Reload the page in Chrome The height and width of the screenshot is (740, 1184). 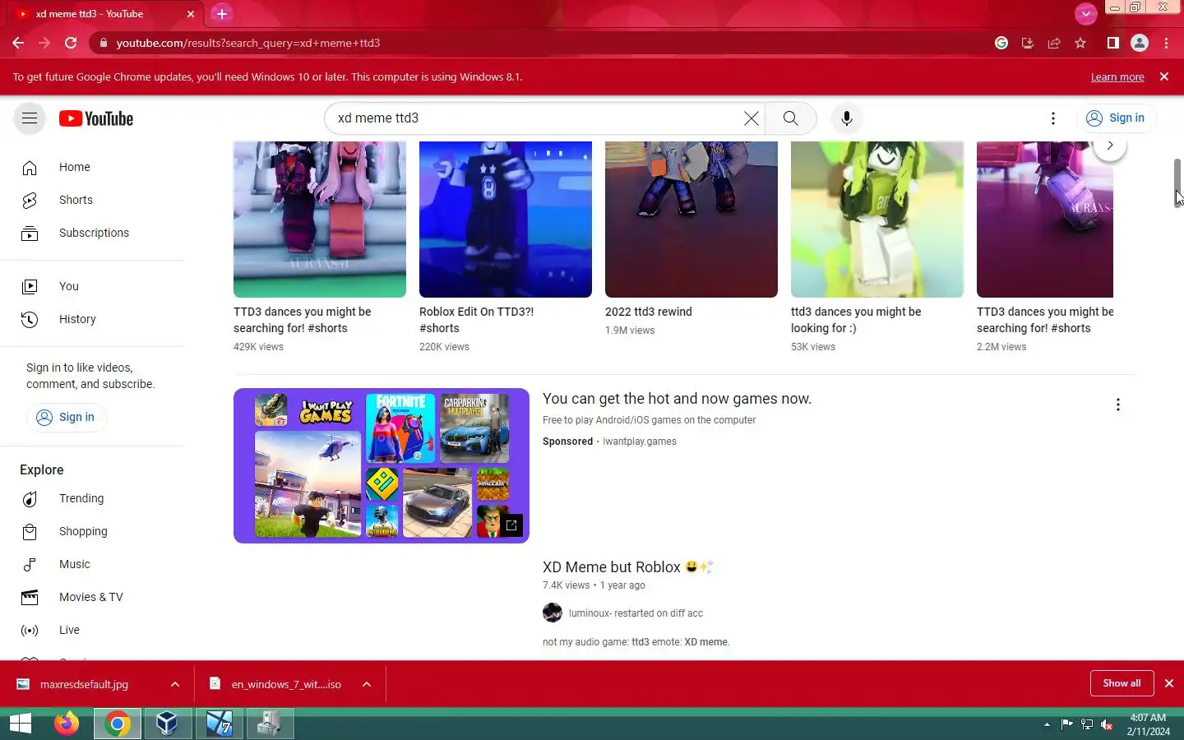pos(71,43)
